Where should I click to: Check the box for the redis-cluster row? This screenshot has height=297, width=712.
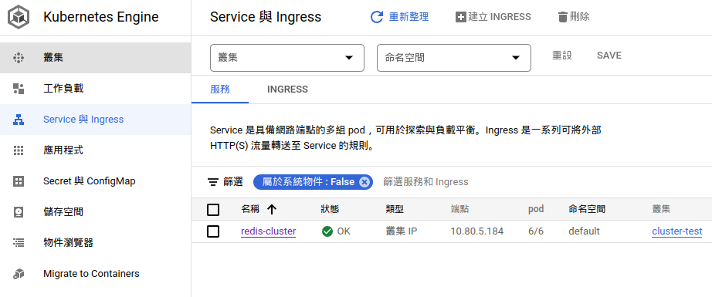(213, 231)
